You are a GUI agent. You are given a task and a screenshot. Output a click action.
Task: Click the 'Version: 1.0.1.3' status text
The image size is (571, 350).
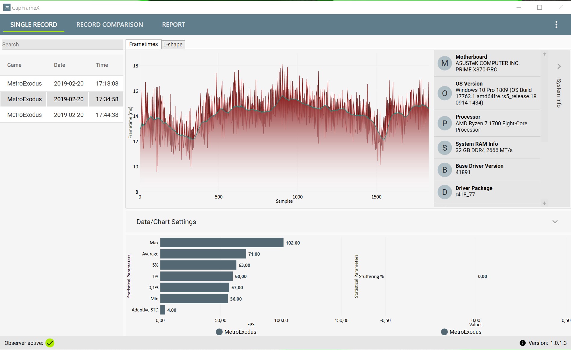548,343
